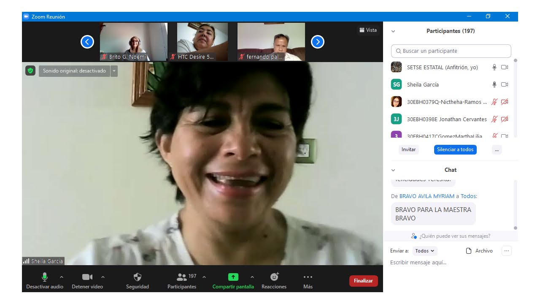Click crossed camera icon for Jonathan Cervantes
Screen dimensions: 540x304
(505, 119)
